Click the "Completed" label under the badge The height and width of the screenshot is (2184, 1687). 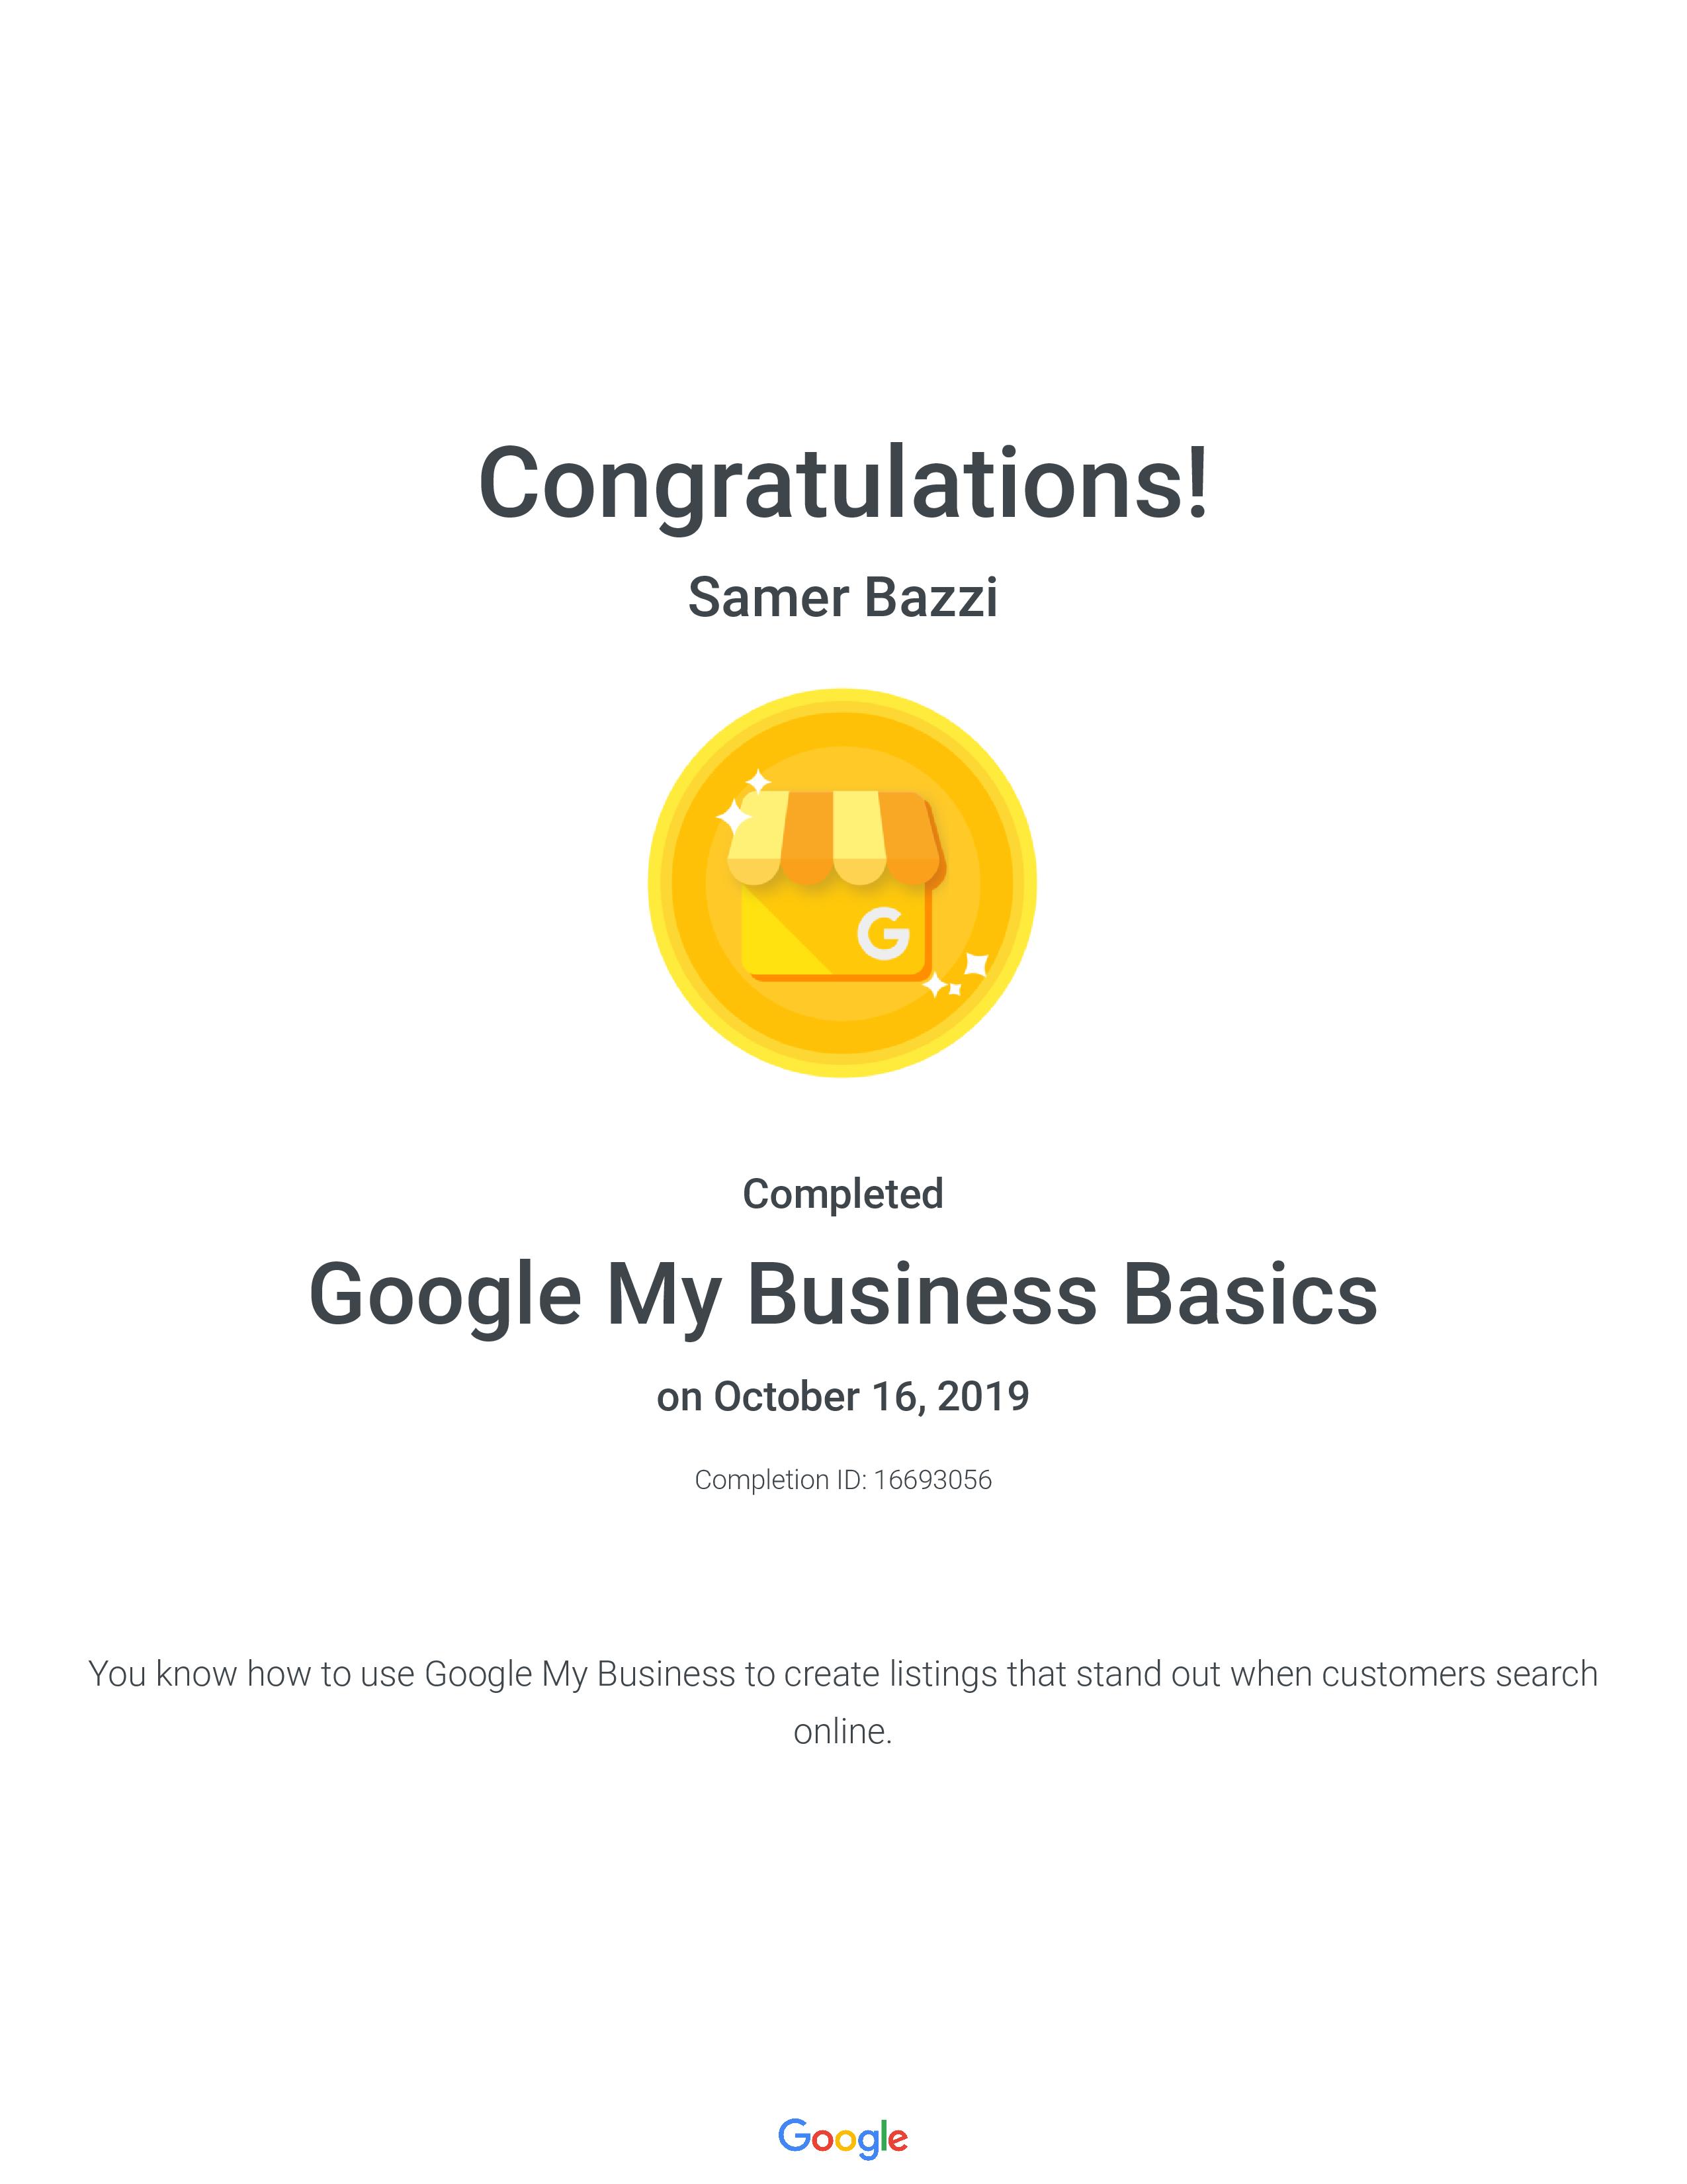pos(842,1194)
